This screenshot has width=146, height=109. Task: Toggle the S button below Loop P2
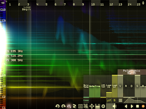115,100
